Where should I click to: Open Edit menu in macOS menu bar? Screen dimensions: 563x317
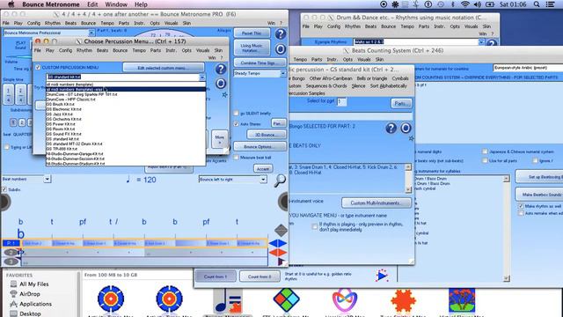click(92, 4)
